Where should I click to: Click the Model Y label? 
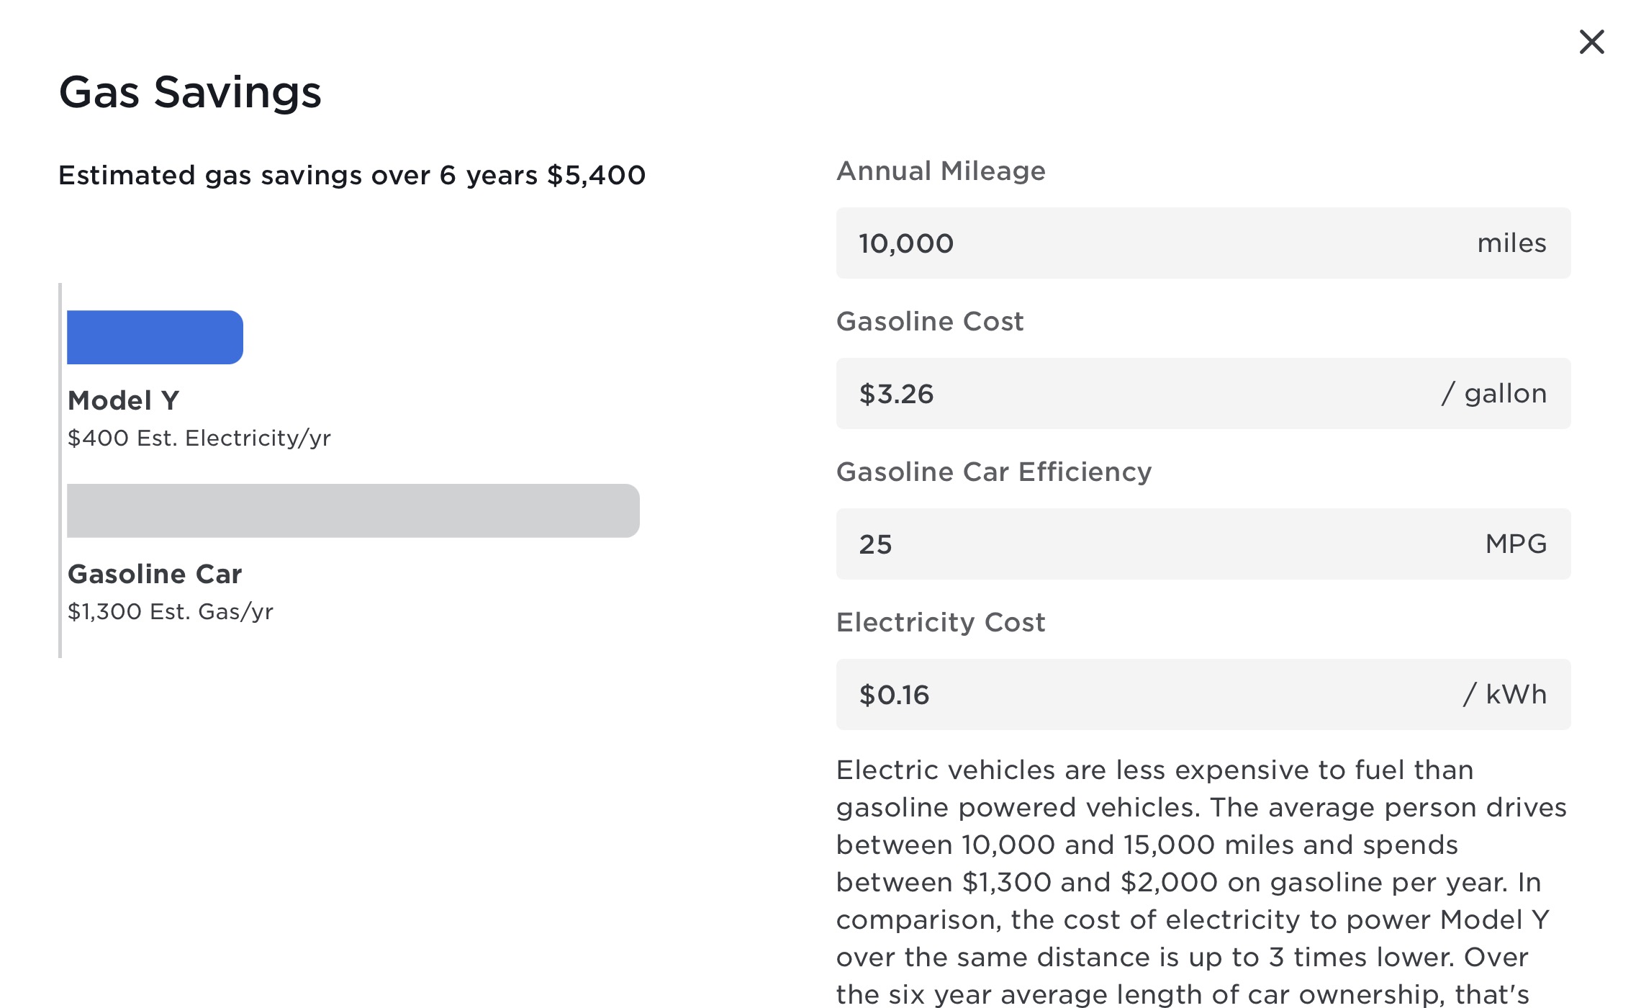123,400
